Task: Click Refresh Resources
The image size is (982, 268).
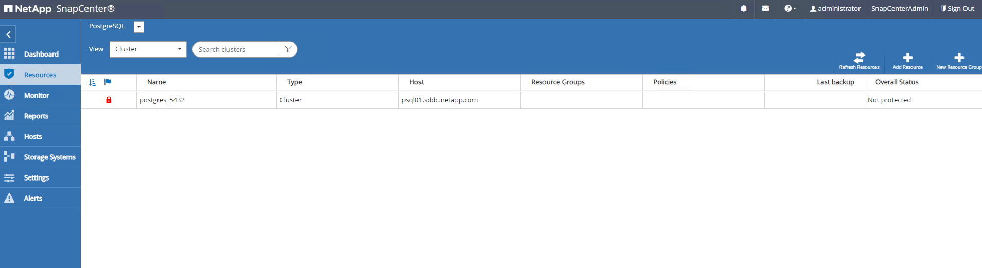Action: click(x=859, y=61)
